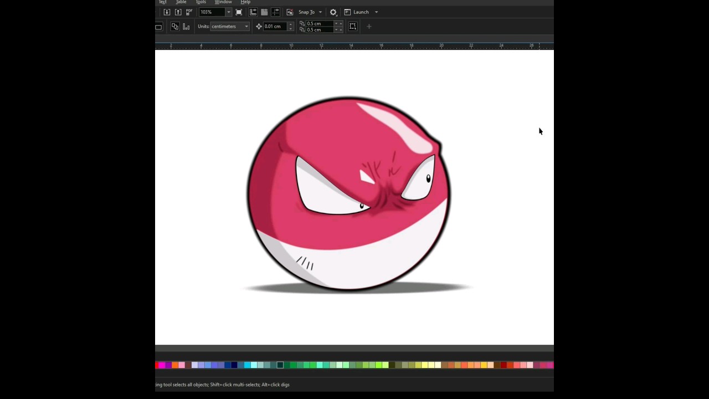Decrease the nudge distance with down arrow
Image resolution: width=709 pixels, height=399 pixels.
pos(290,29)
